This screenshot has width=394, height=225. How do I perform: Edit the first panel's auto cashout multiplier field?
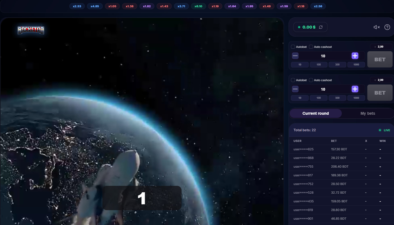click(x=381, y=47)
